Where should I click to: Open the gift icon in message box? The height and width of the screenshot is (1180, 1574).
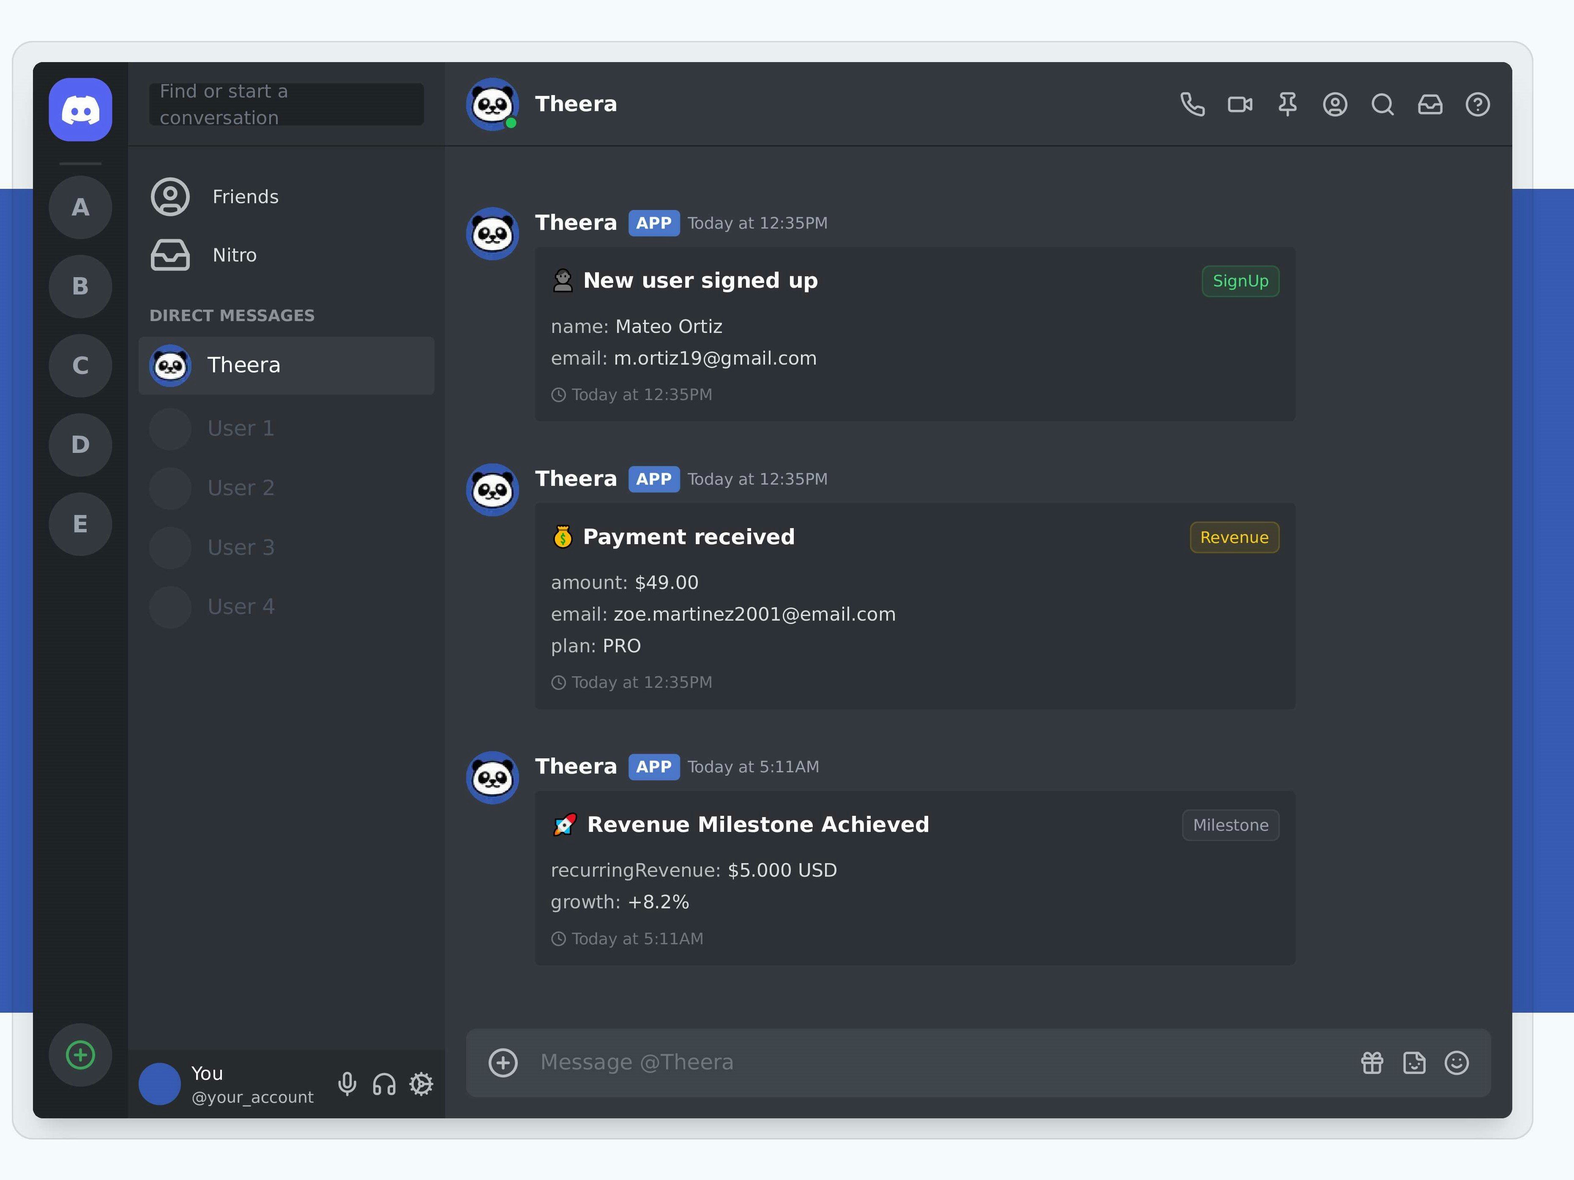(x=1372, y=1063)
